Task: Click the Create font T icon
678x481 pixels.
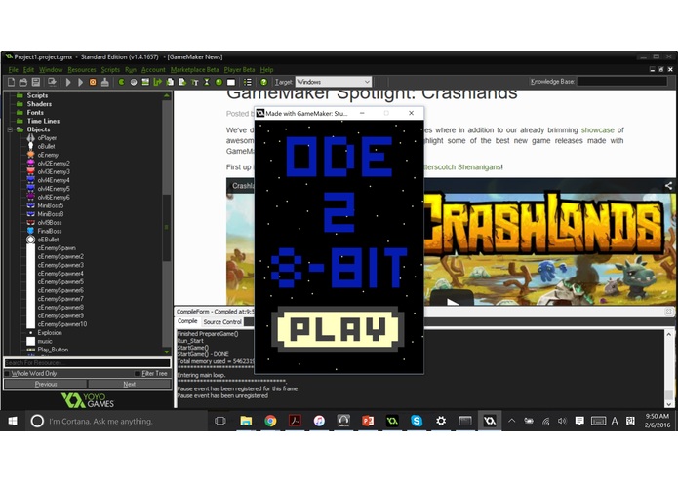Action: [194, 82]
